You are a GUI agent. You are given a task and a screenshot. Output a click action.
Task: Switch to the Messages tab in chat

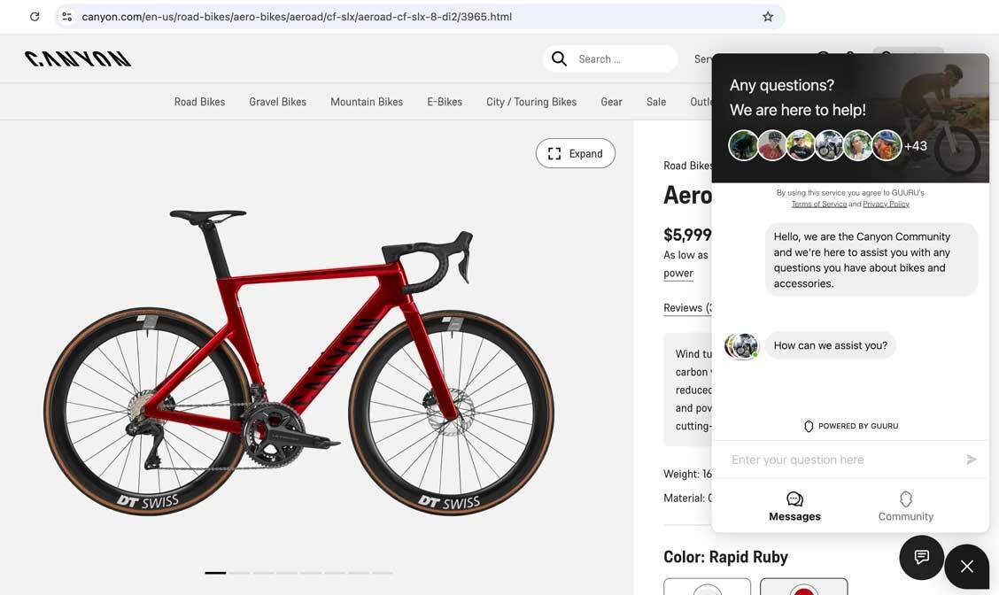point(794,506)
